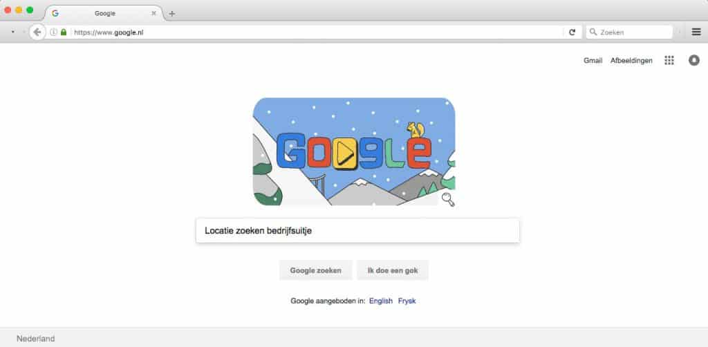
Task: Expand the history dropdown arrow beside back button
Action: (x=12, y=32)
